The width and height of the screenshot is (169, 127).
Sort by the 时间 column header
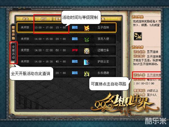point(44,19)
